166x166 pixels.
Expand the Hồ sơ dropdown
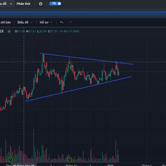(x=46, y=22)
